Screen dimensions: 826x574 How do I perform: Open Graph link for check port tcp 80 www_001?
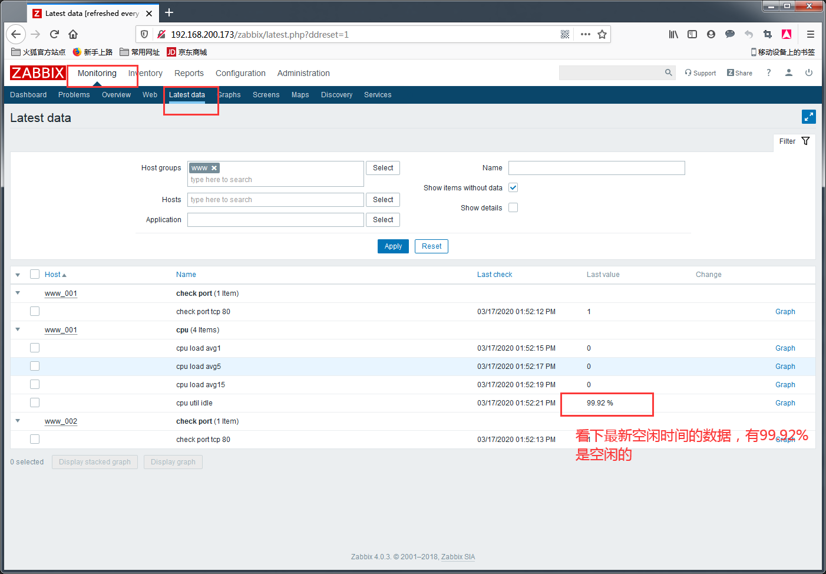click(x=785, y=312)
